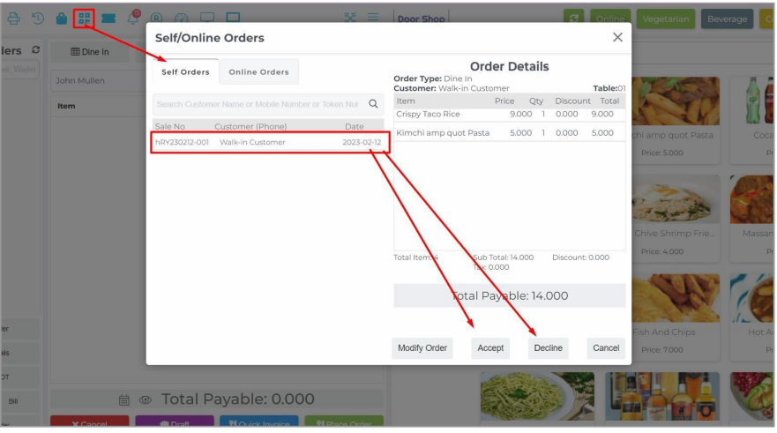Switch to the Online Orders tab
The image size is (777, 433).
258,71
